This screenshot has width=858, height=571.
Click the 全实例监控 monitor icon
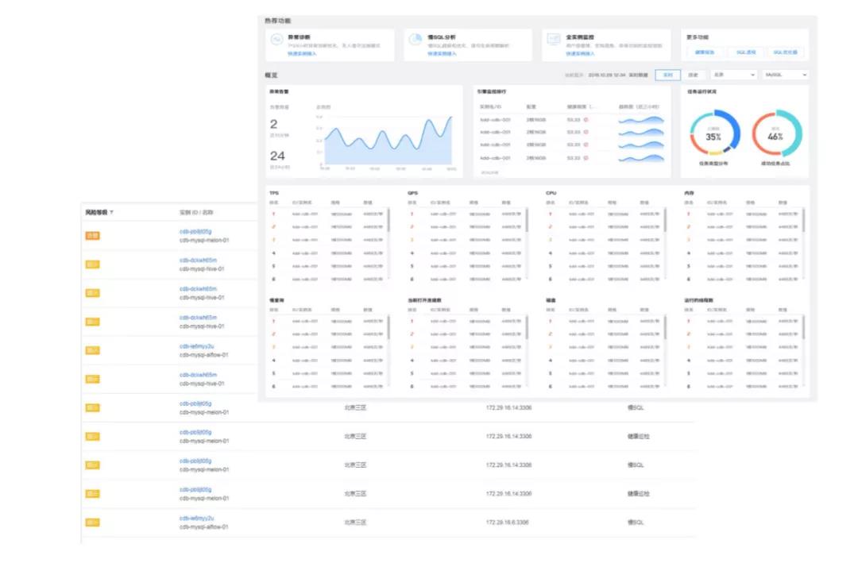pos(553,40)
